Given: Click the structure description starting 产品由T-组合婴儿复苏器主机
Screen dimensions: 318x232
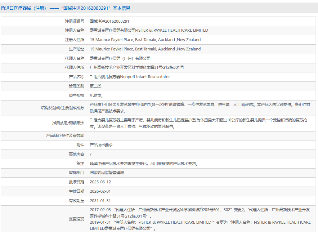Looking at the screenshot, I should pyautogui.click(x=200, y=108).
